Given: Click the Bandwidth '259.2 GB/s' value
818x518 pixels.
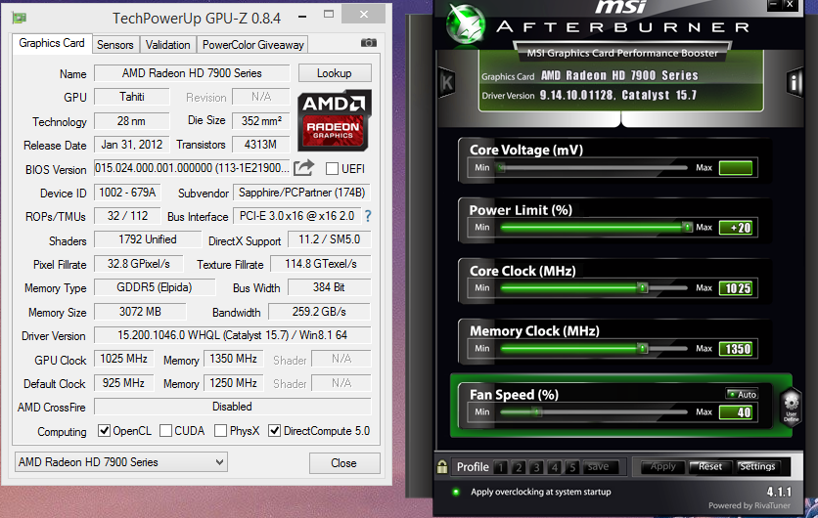Looking at the screenshot, I should coord(319,312).
